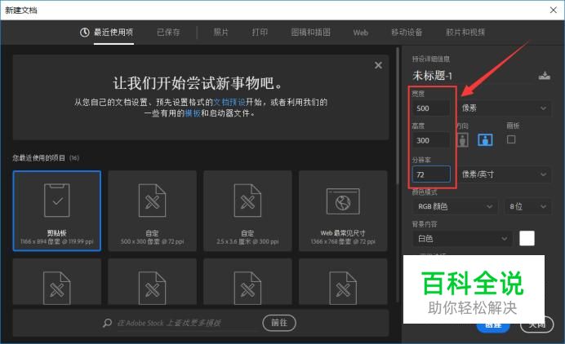Select the 自定 2.5 x 3.6 厘米 preset
Image resolution: width=565 pixels, height=344 pixels.
tap(247, 211)
